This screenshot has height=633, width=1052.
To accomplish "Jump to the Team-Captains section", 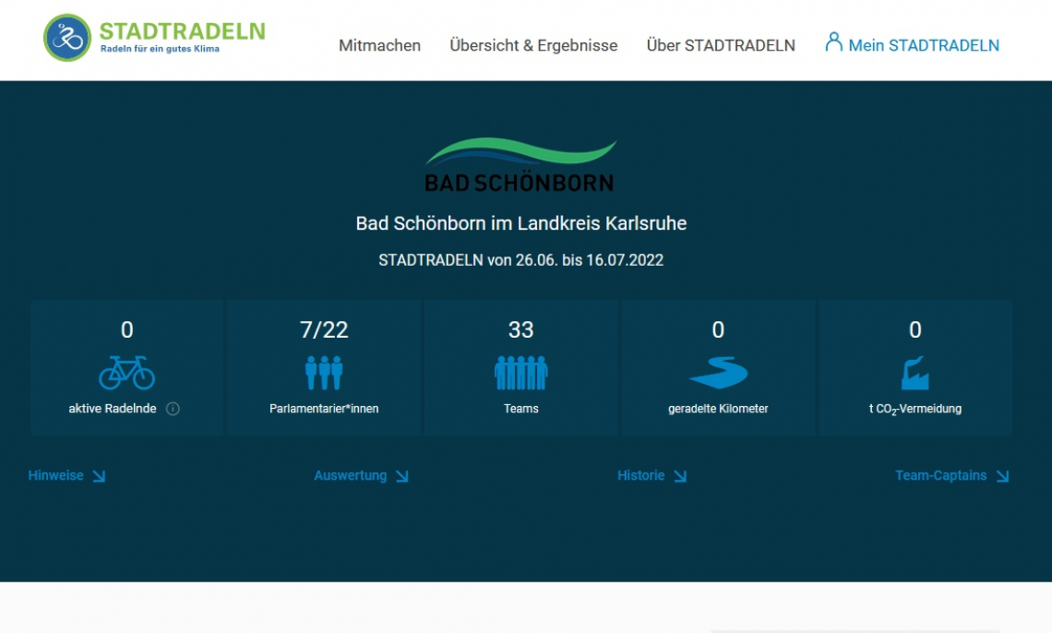I will 952,475.
